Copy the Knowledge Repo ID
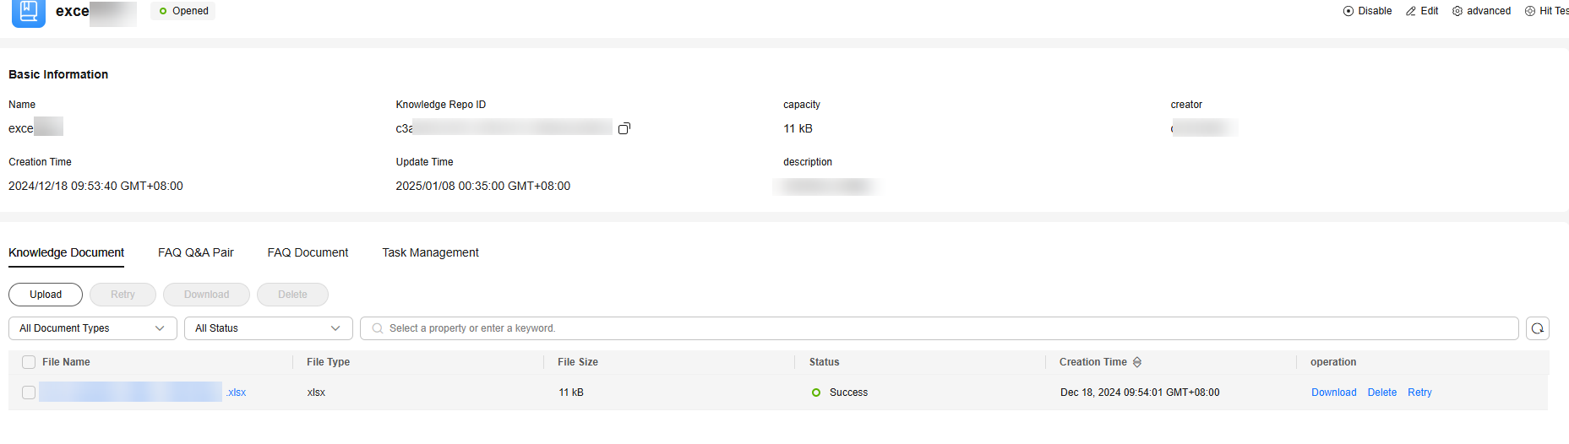Viewport: 1569px width, 444px height. [624, 128]
